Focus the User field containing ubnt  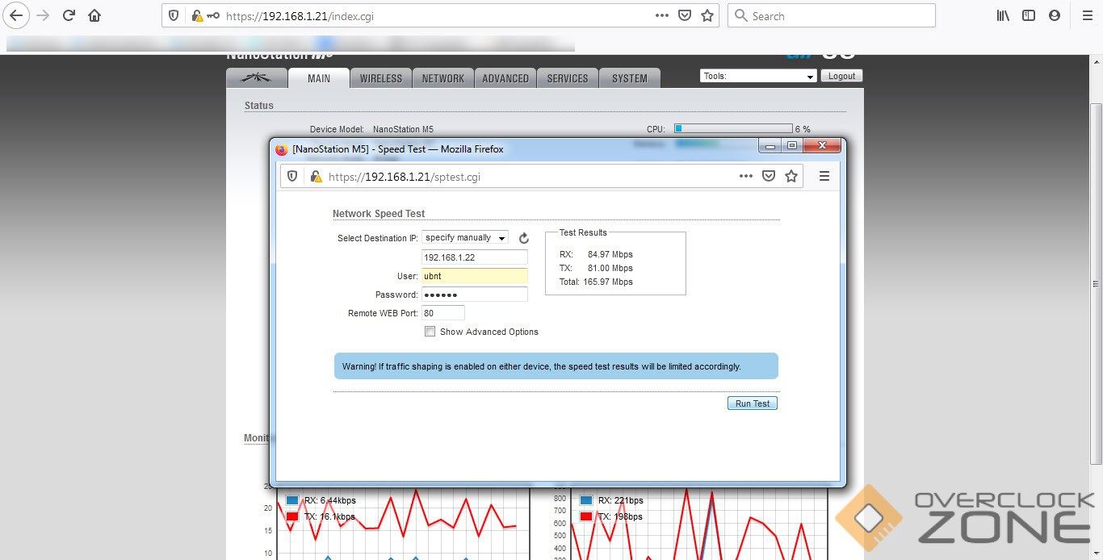click(474, 276)
